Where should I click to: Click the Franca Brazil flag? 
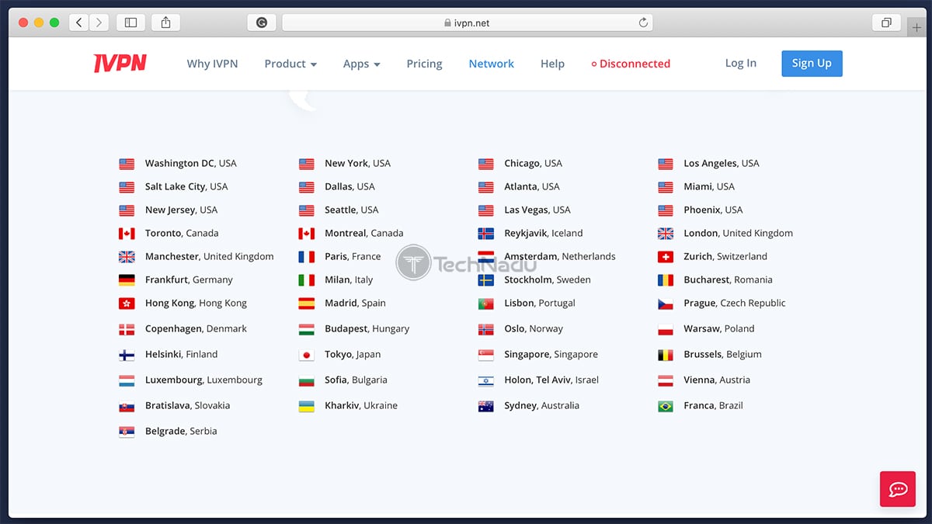point(666,406)
